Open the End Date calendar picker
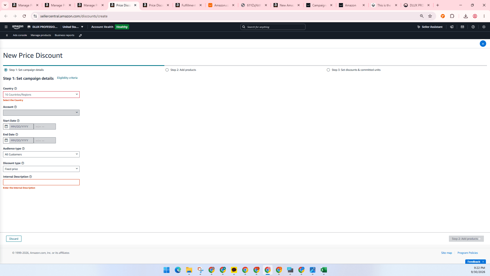The height and width of the screenshot is (276, 490). pyautogui.click(x=6, y=140)
